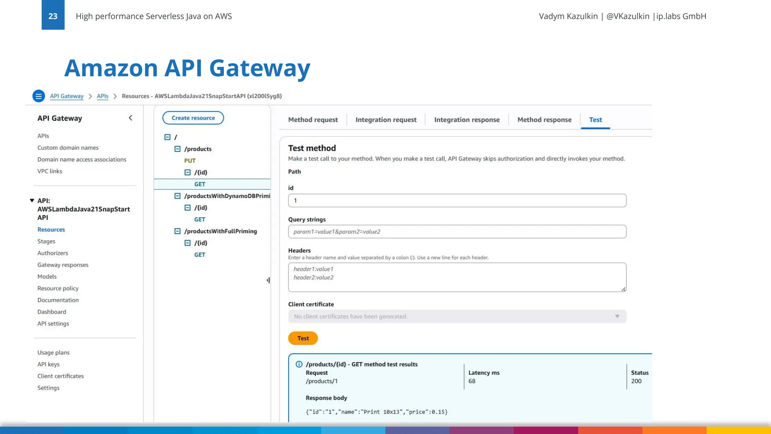This screenshot has width=771, height=434.
Task: Collapse /productsWithDynamoDBPriming tree node
Action: (177, 196)
